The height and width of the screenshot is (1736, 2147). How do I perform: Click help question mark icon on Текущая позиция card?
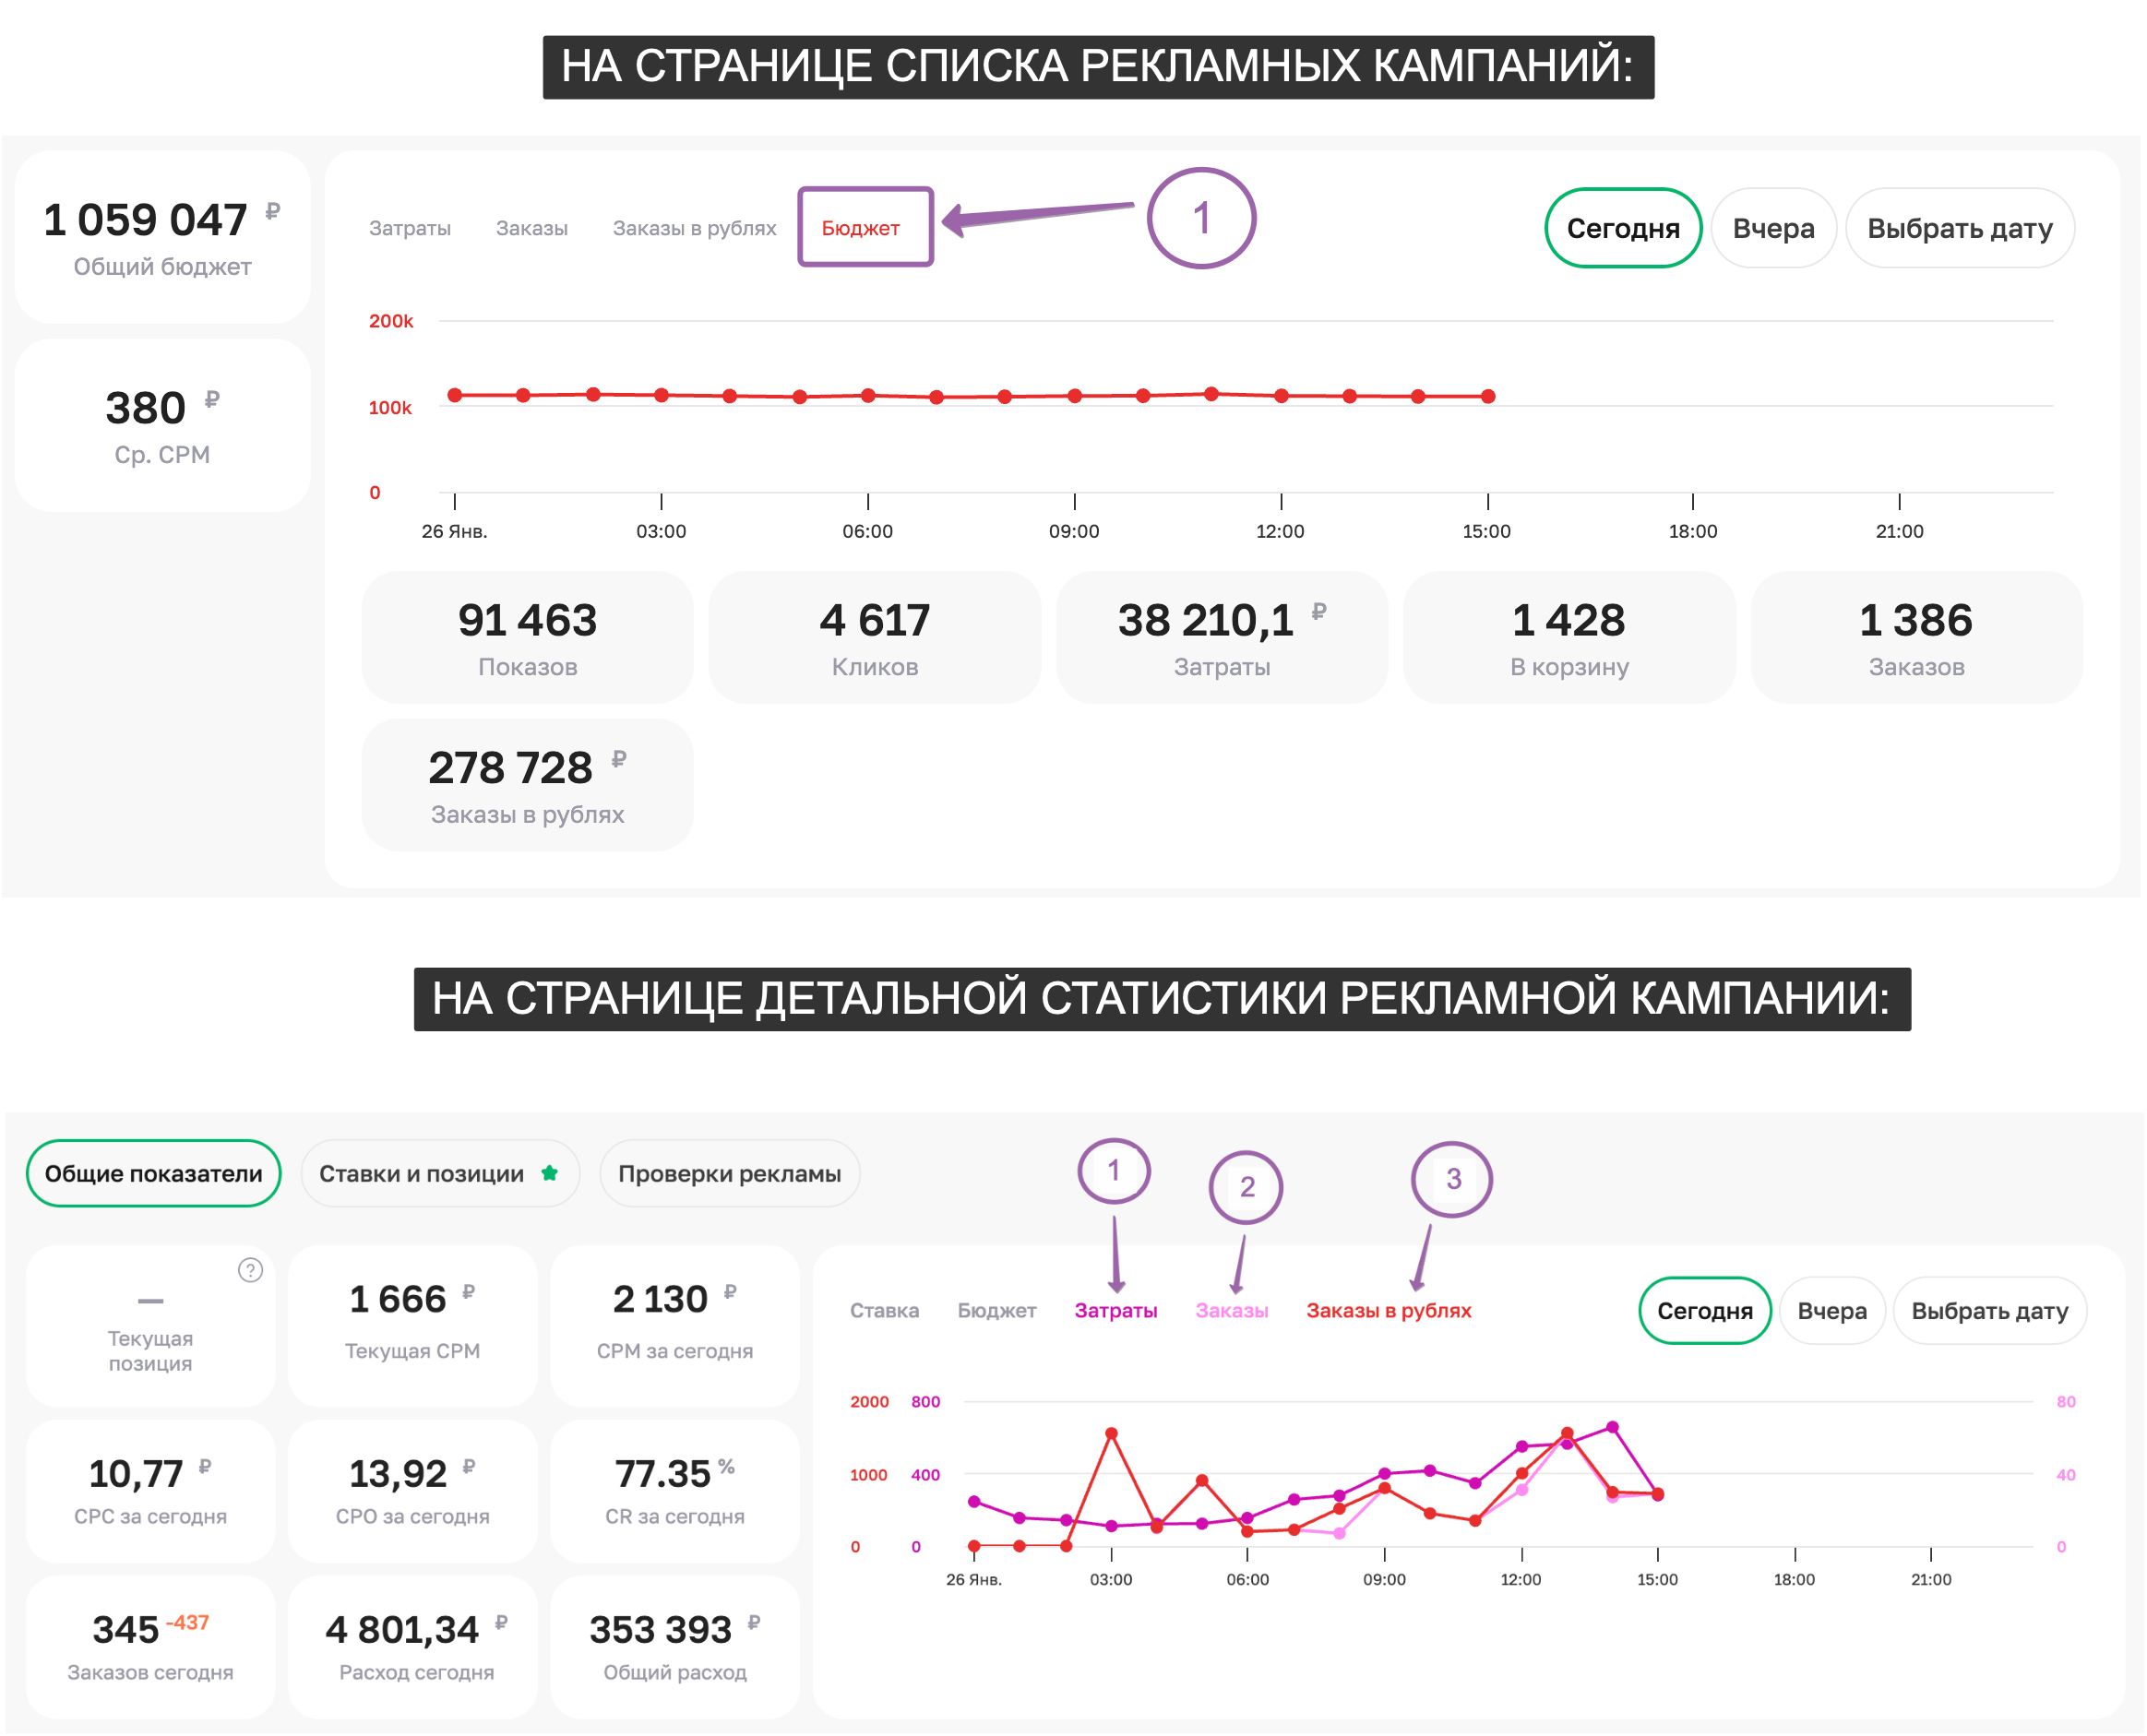coord(250,1270)
